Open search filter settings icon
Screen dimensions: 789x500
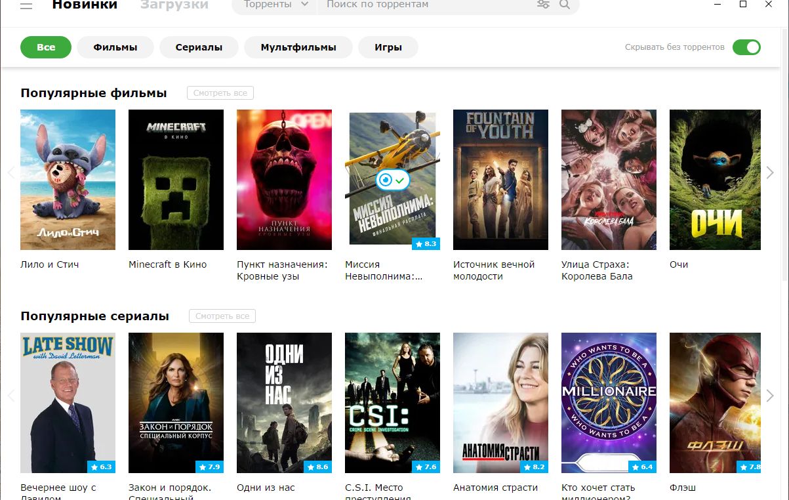pos(543,5)
